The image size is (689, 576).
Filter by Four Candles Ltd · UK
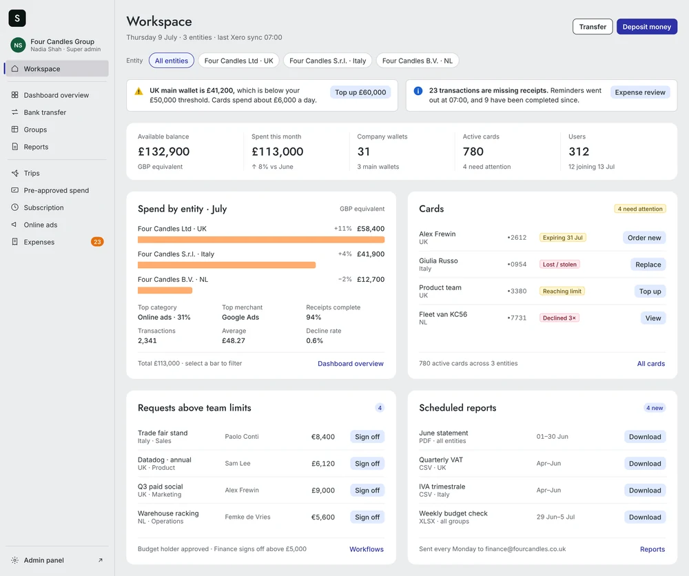(x=238, y=61)
